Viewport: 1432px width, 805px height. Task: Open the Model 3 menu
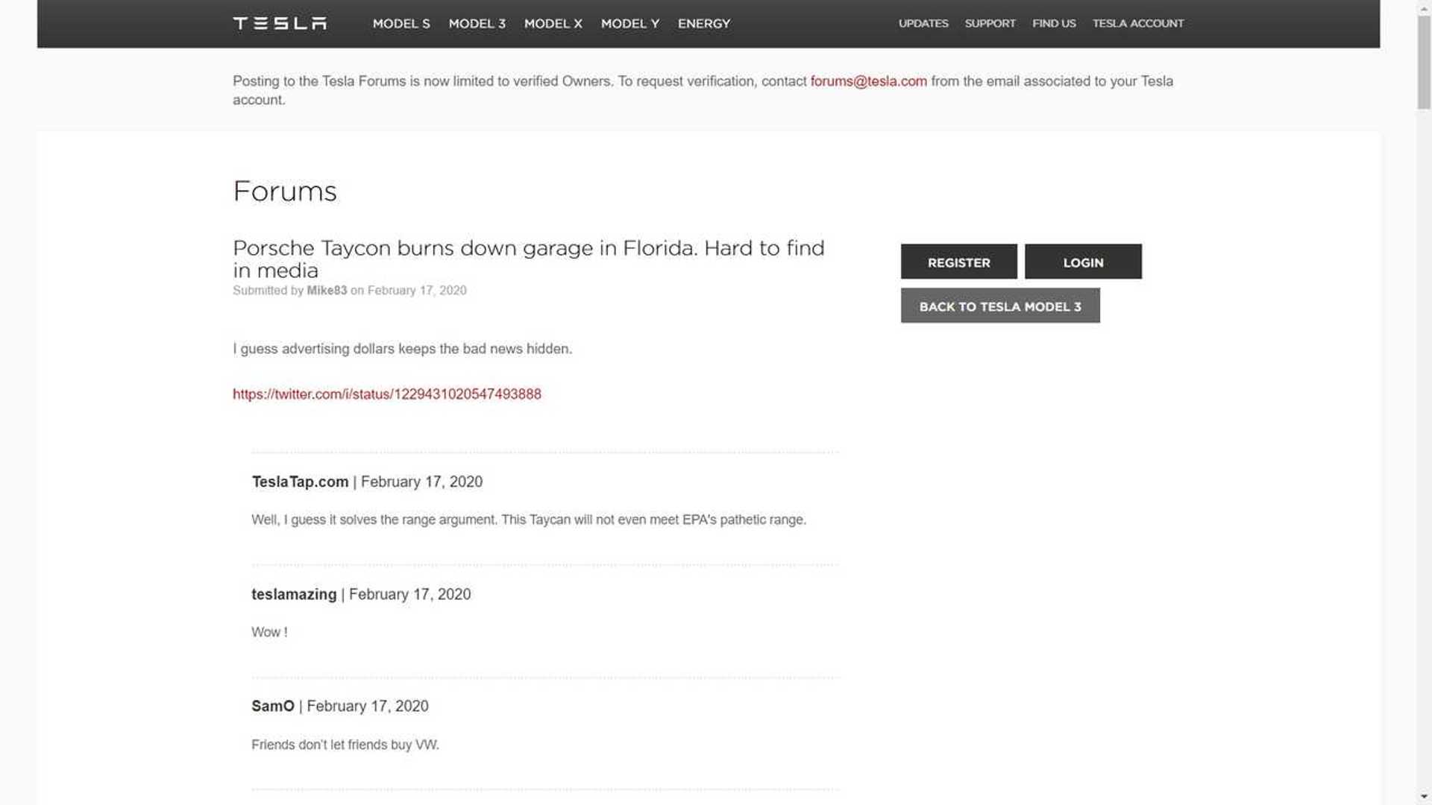477,24
